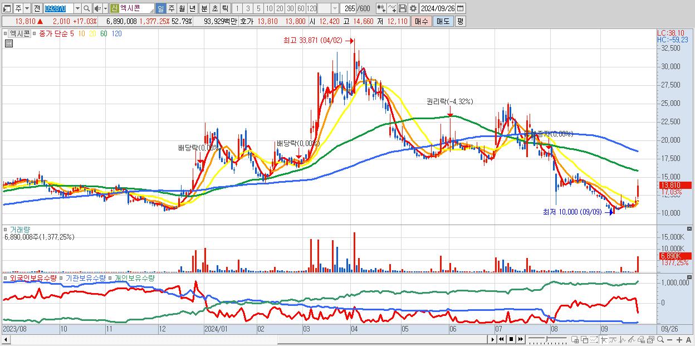Click the fast-forward double-arrow button

pos(521,339)
